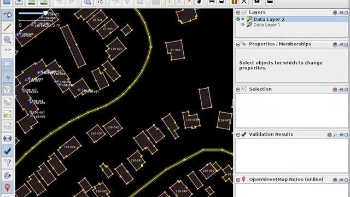Image resolution: width=350 pixels, height=197 pixels.
Task: Pin the Selection panel
Action: pos(341,90)
